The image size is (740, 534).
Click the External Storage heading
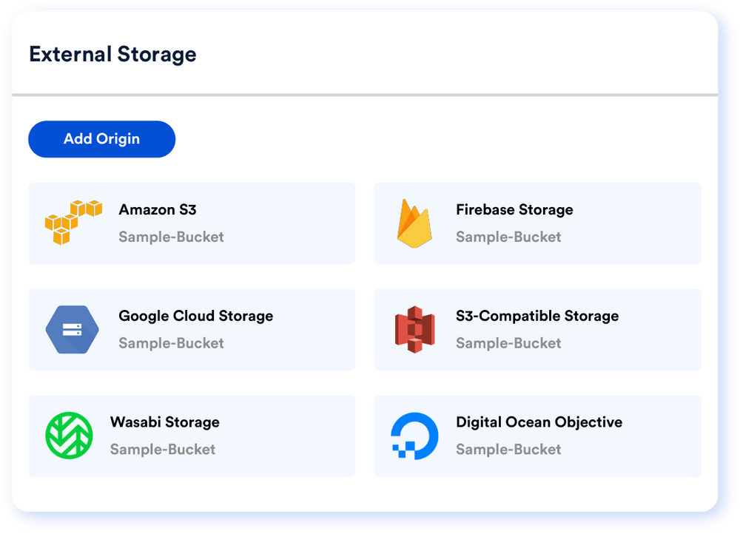(112, 54)
